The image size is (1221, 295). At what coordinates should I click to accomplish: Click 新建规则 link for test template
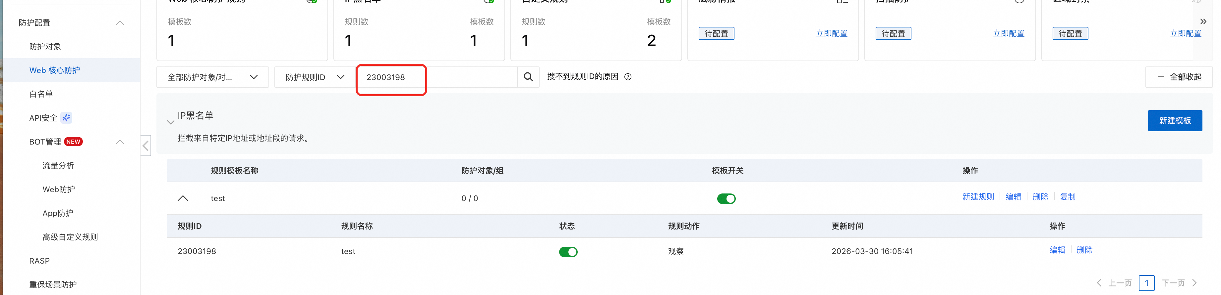click(978, 197)
